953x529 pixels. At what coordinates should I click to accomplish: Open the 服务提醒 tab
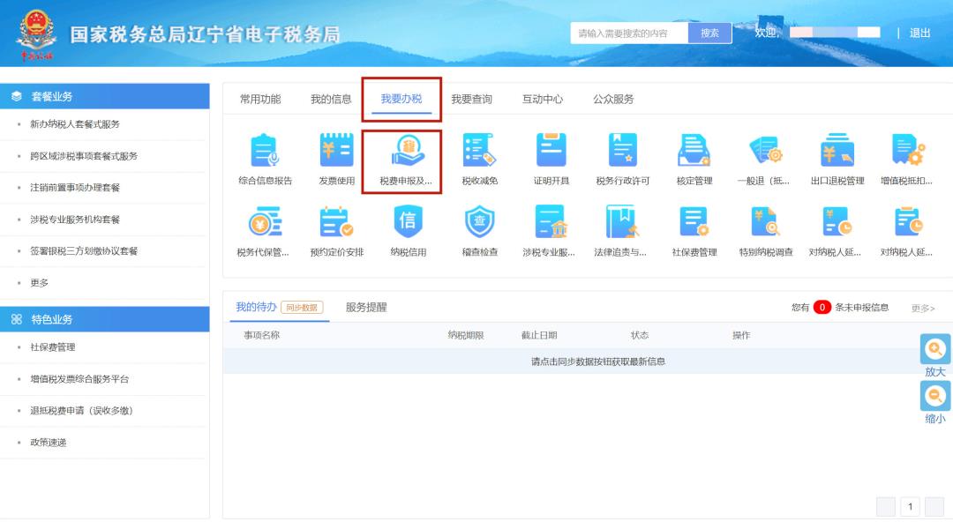(366, 307)
